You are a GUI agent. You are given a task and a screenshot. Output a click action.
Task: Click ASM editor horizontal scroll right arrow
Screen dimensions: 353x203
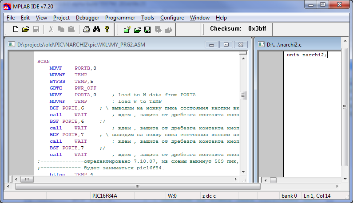236,179
